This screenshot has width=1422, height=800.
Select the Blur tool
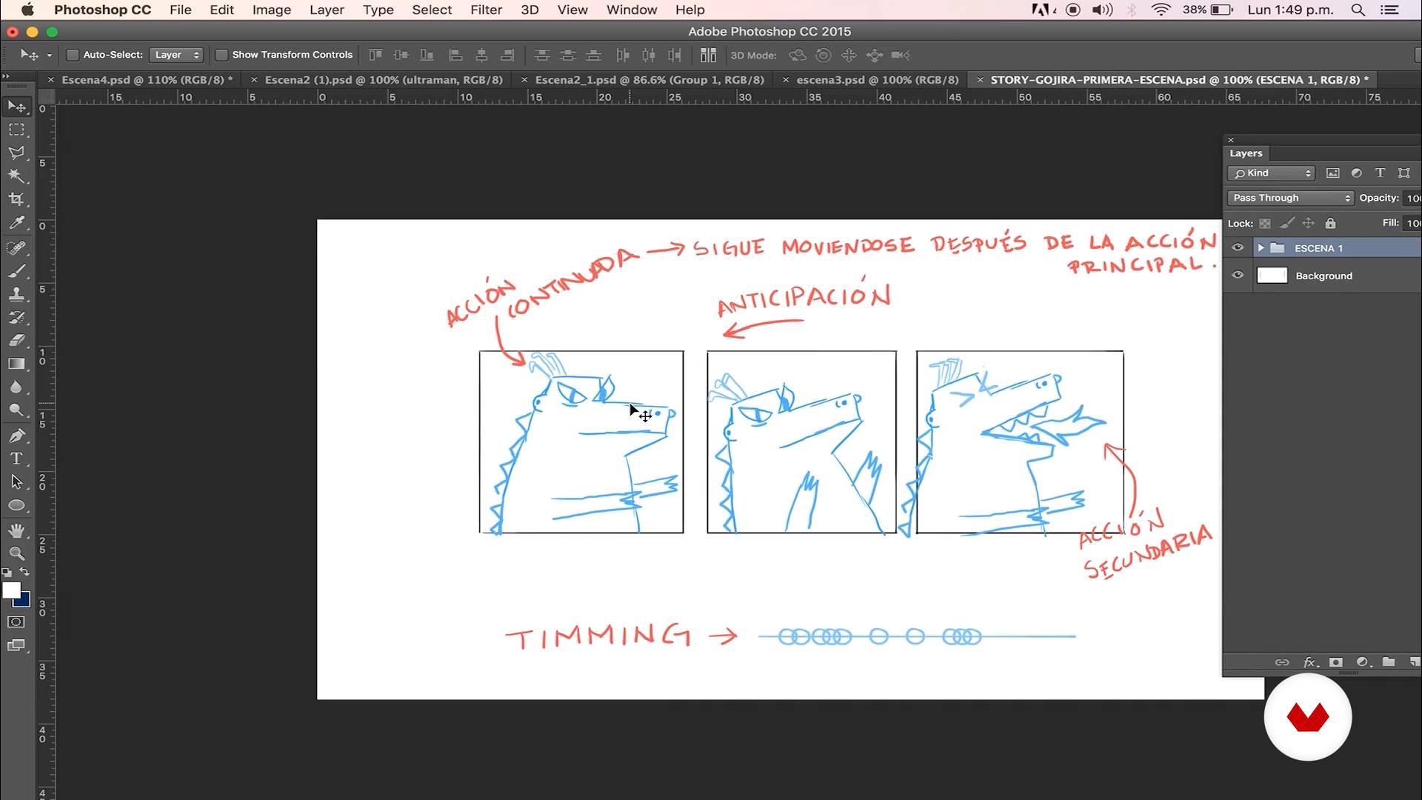point(17,387)
